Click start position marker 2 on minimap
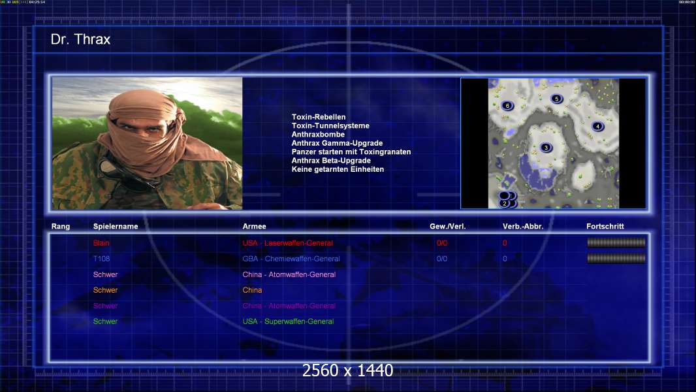Screen dimensions: 696x392 [504, 203]
